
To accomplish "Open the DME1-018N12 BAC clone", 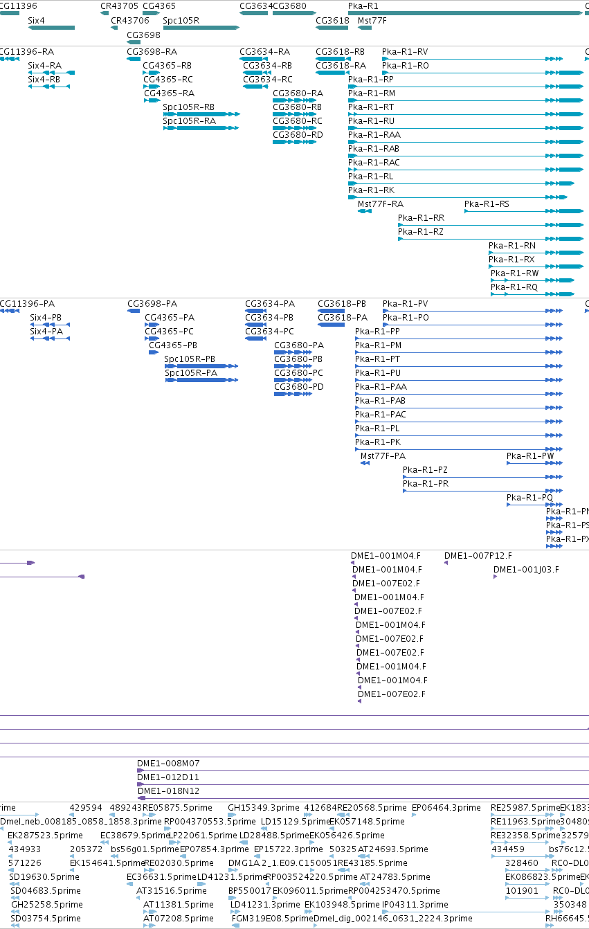I will coord(168,791).
